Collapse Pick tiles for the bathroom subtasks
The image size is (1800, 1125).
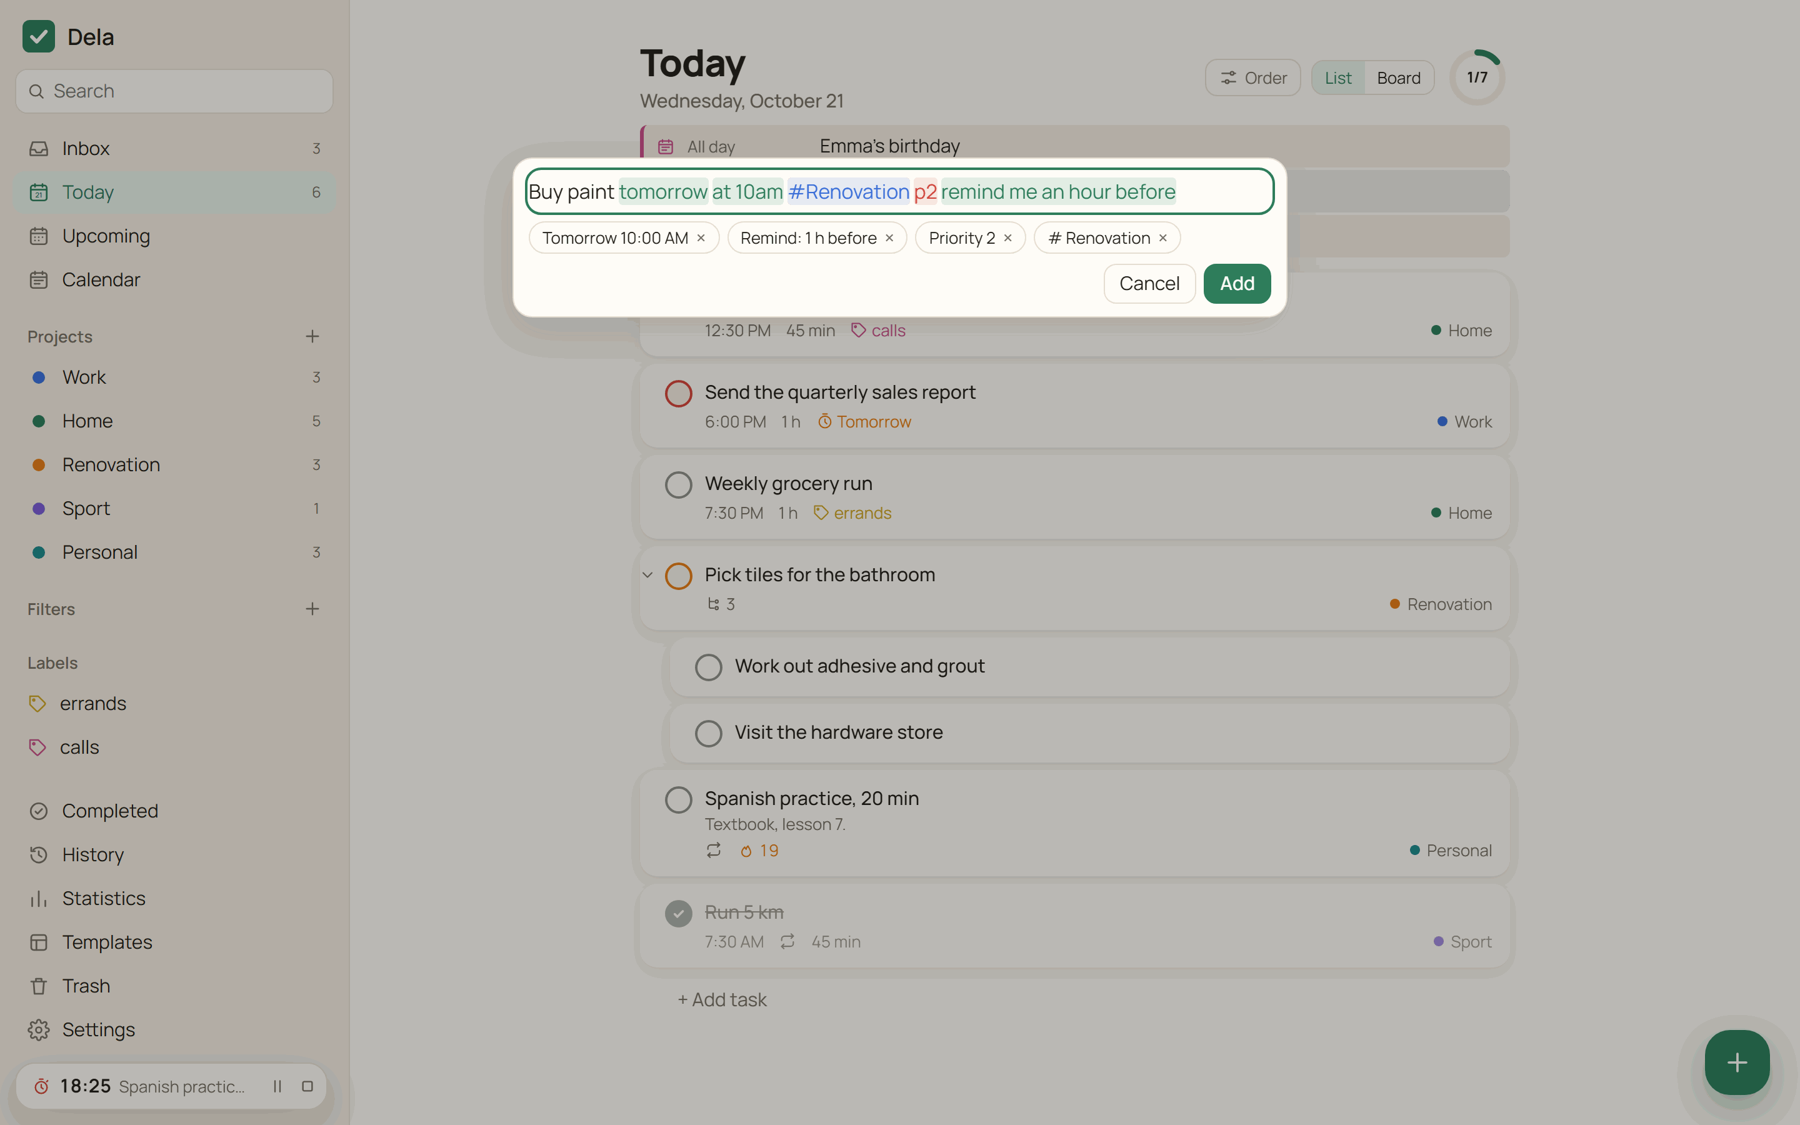(648, 575)
